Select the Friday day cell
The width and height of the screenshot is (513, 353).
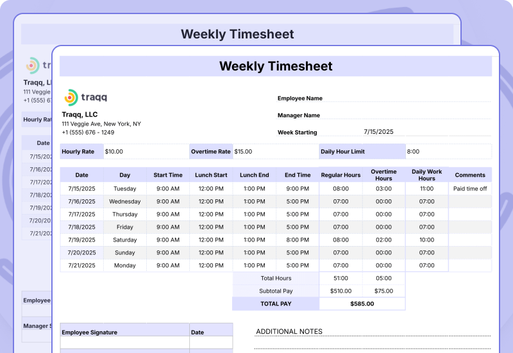point(125,227)
